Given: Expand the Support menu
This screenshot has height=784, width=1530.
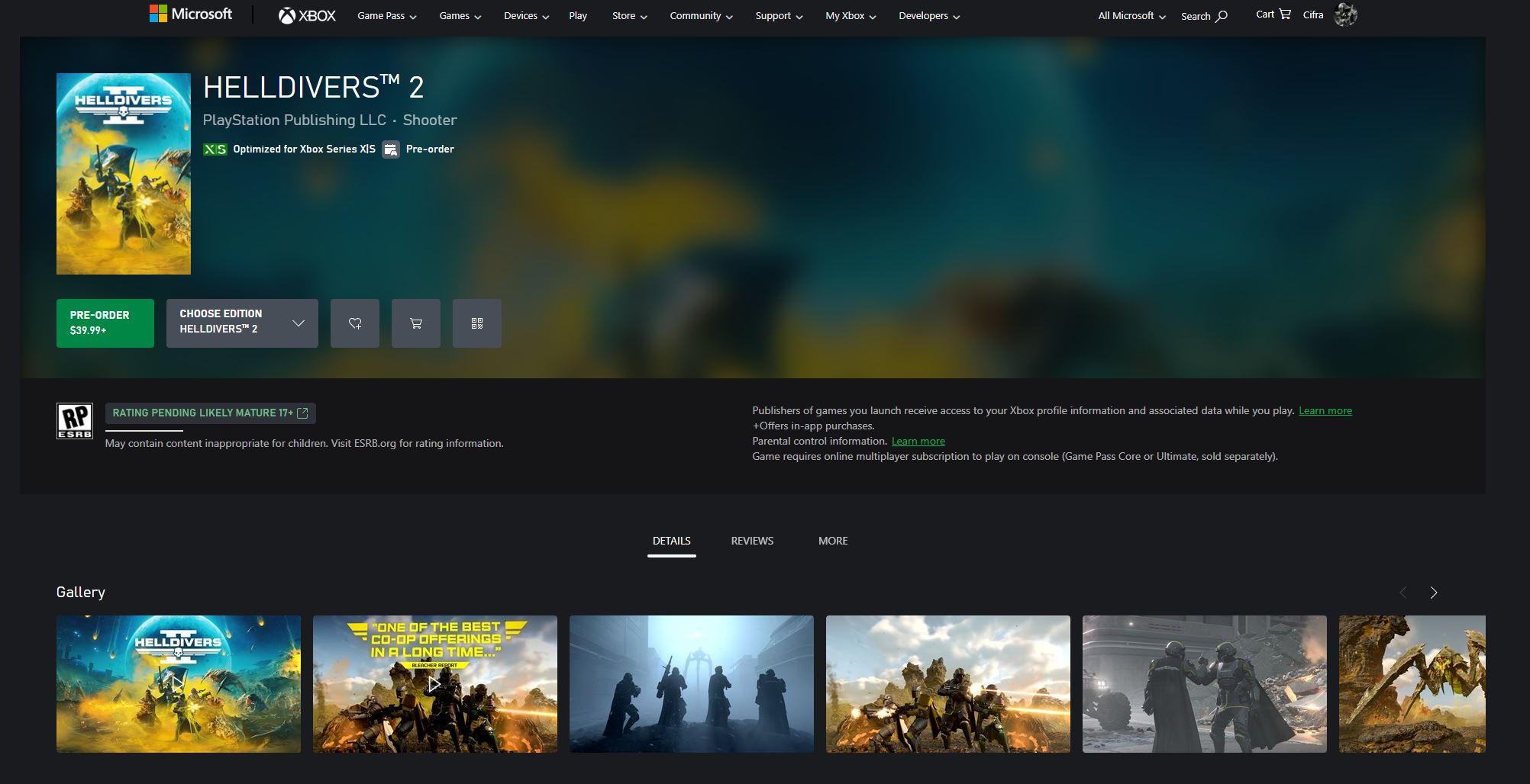Looking at the screenshot, I should point(779,15).
